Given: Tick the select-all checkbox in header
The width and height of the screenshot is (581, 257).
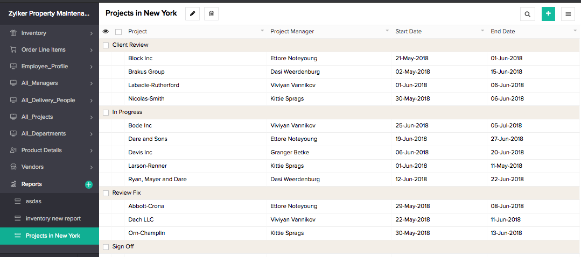Looking at the screenshot, I should (x=118, y=32).
